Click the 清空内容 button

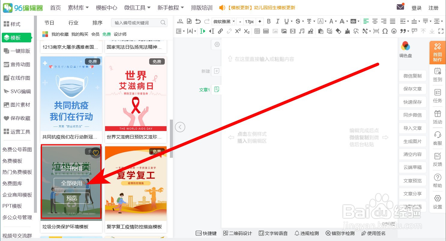pyautogui.click(x=412, y=154)
